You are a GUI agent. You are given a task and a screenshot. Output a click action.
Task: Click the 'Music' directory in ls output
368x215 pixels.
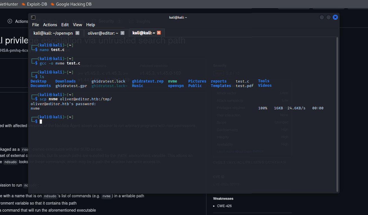pyautogui.click(x=138, y=86)
